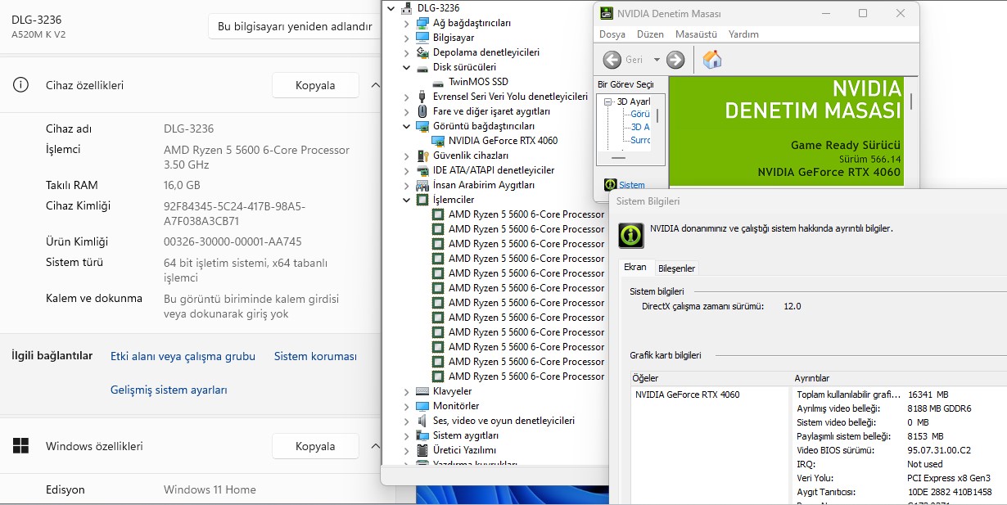Click the Evrensel Seri Veri Yolu denetleyicileri USB icon

point(422,97)
